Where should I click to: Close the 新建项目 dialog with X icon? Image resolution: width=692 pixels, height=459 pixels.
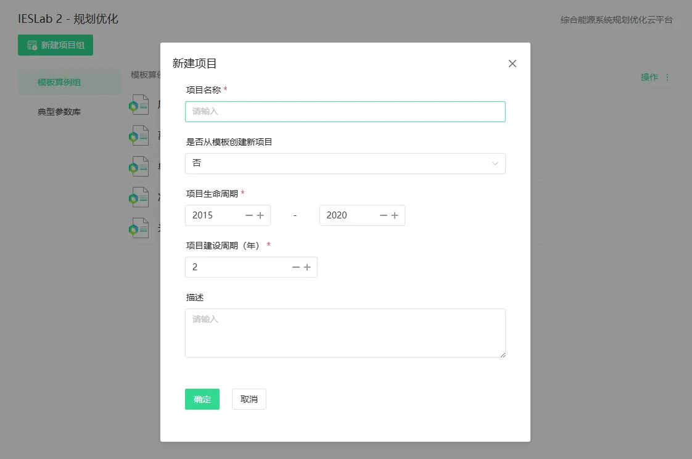[512, 64]
